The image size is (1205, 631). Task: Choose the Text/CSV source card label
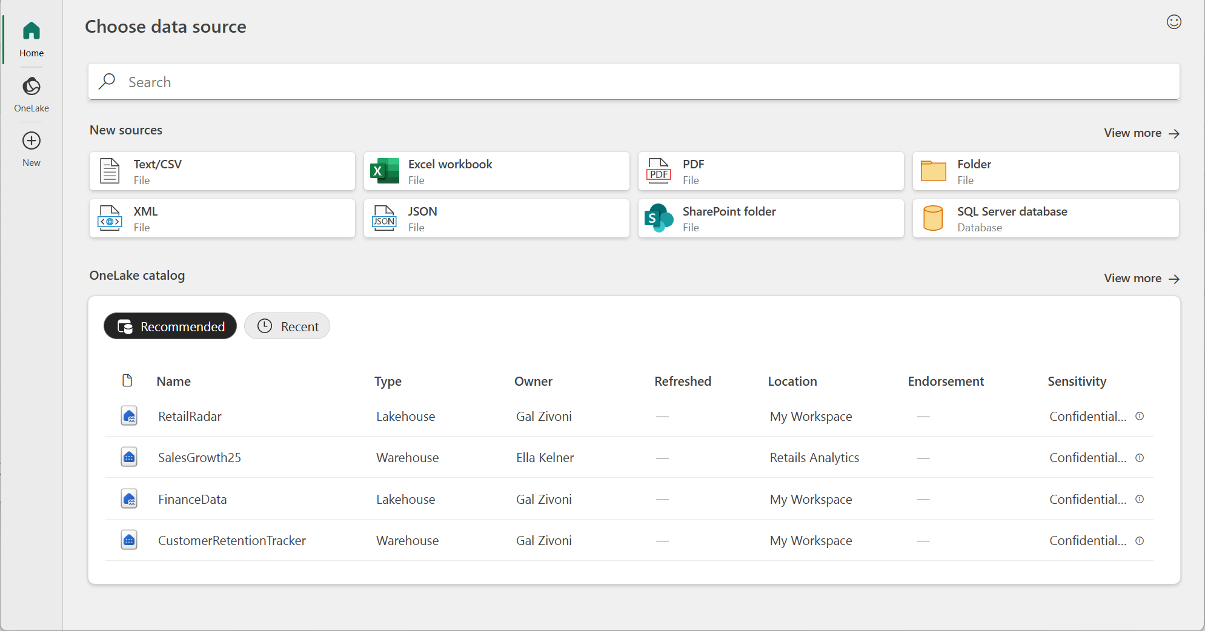coord(158,164)
